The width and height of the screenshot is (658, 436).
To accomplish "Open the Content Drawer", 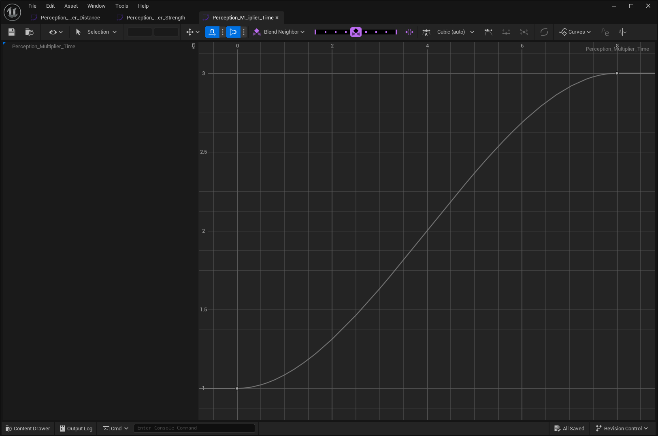I will pos(27,428).
